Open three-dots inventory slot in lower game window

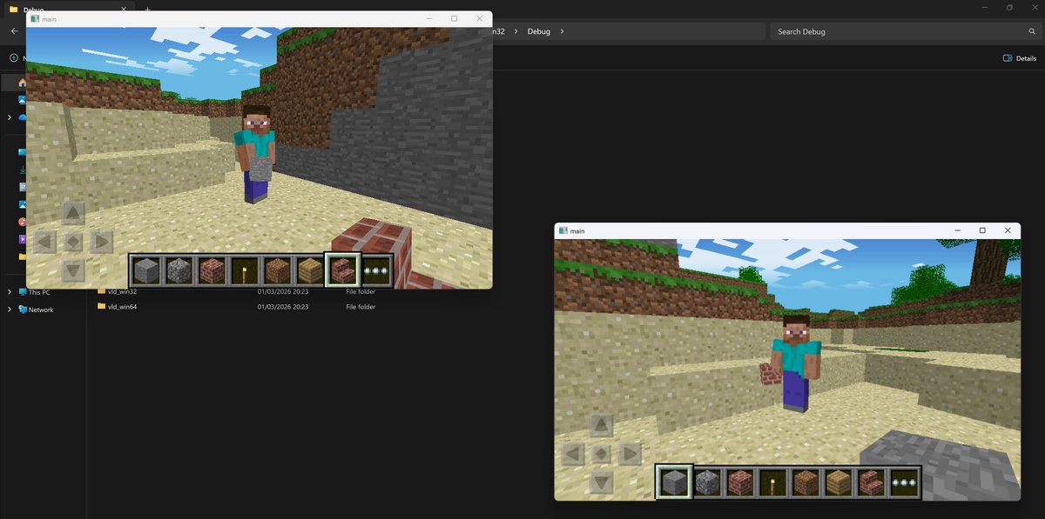click(x=903, y=482)
